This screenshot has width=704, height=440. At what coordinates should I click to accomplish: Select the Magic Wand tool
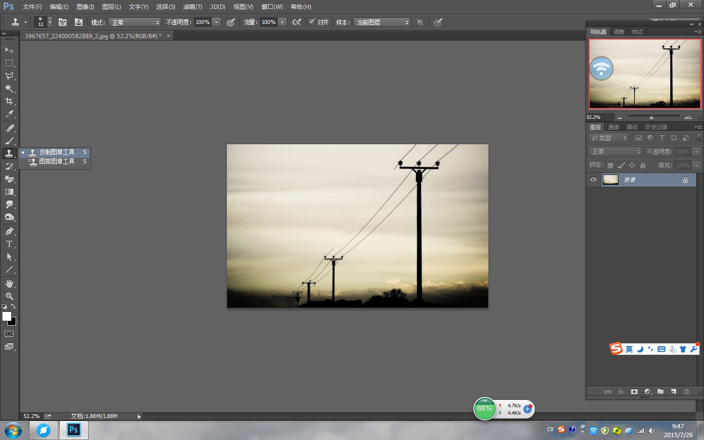9,88
